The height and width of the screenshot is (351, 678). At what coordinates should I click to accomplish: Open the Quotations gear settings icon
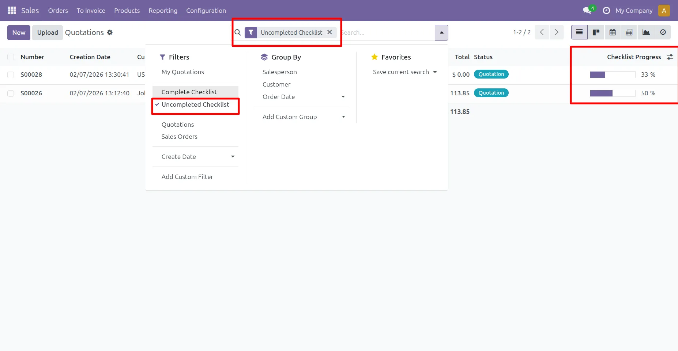pos(110,33)
